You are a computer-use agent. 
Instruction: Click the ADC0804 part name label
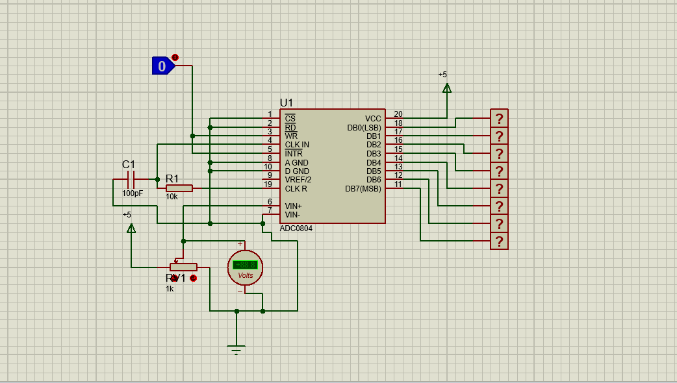point(296,228)
